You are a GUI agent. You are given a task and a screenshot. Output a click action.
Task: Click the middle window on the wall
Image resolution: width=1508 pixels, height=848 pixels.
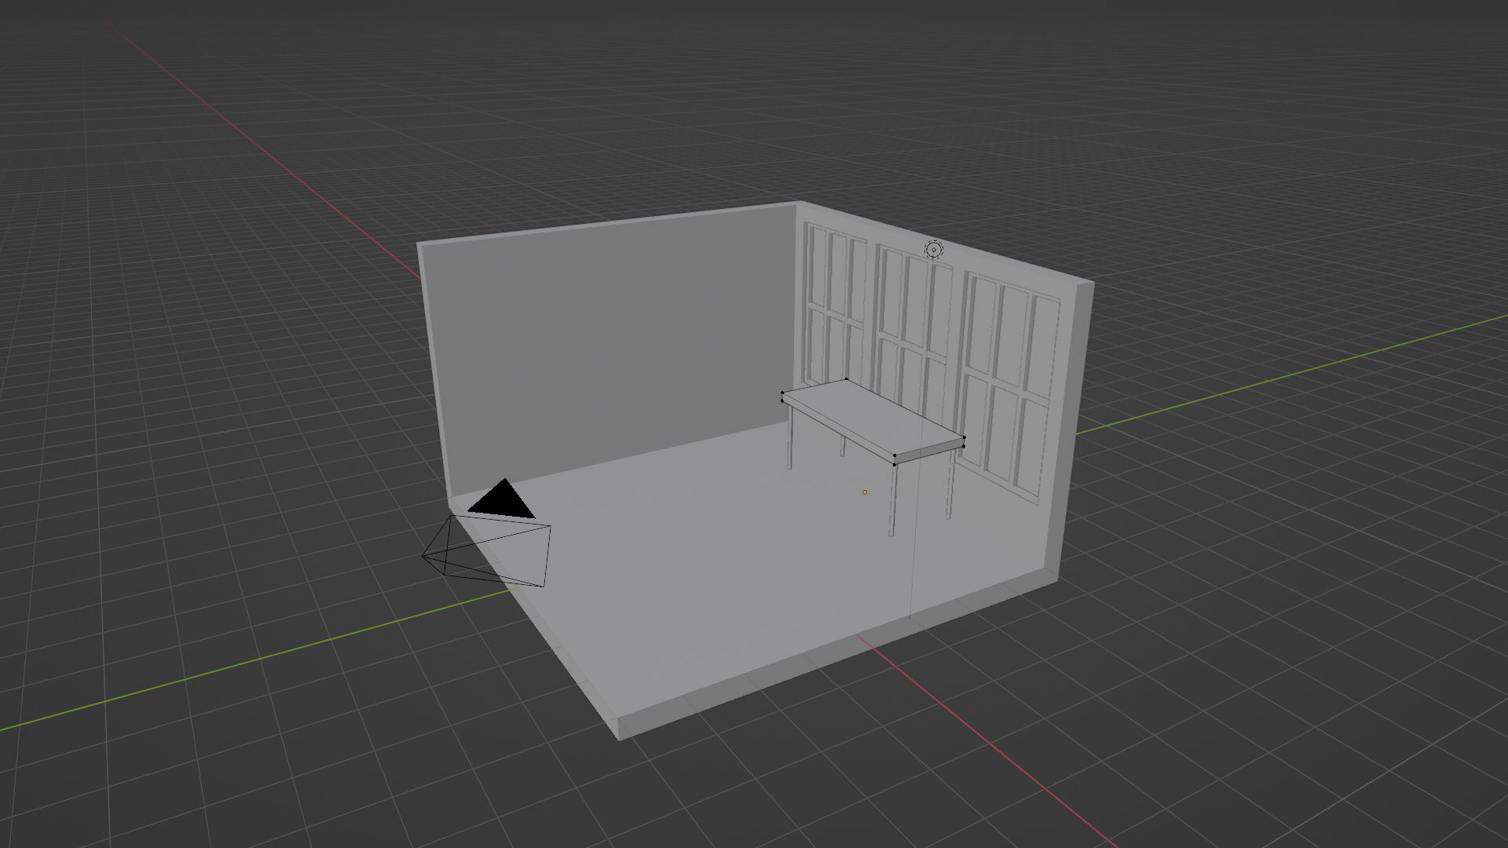tap(911, 334)
